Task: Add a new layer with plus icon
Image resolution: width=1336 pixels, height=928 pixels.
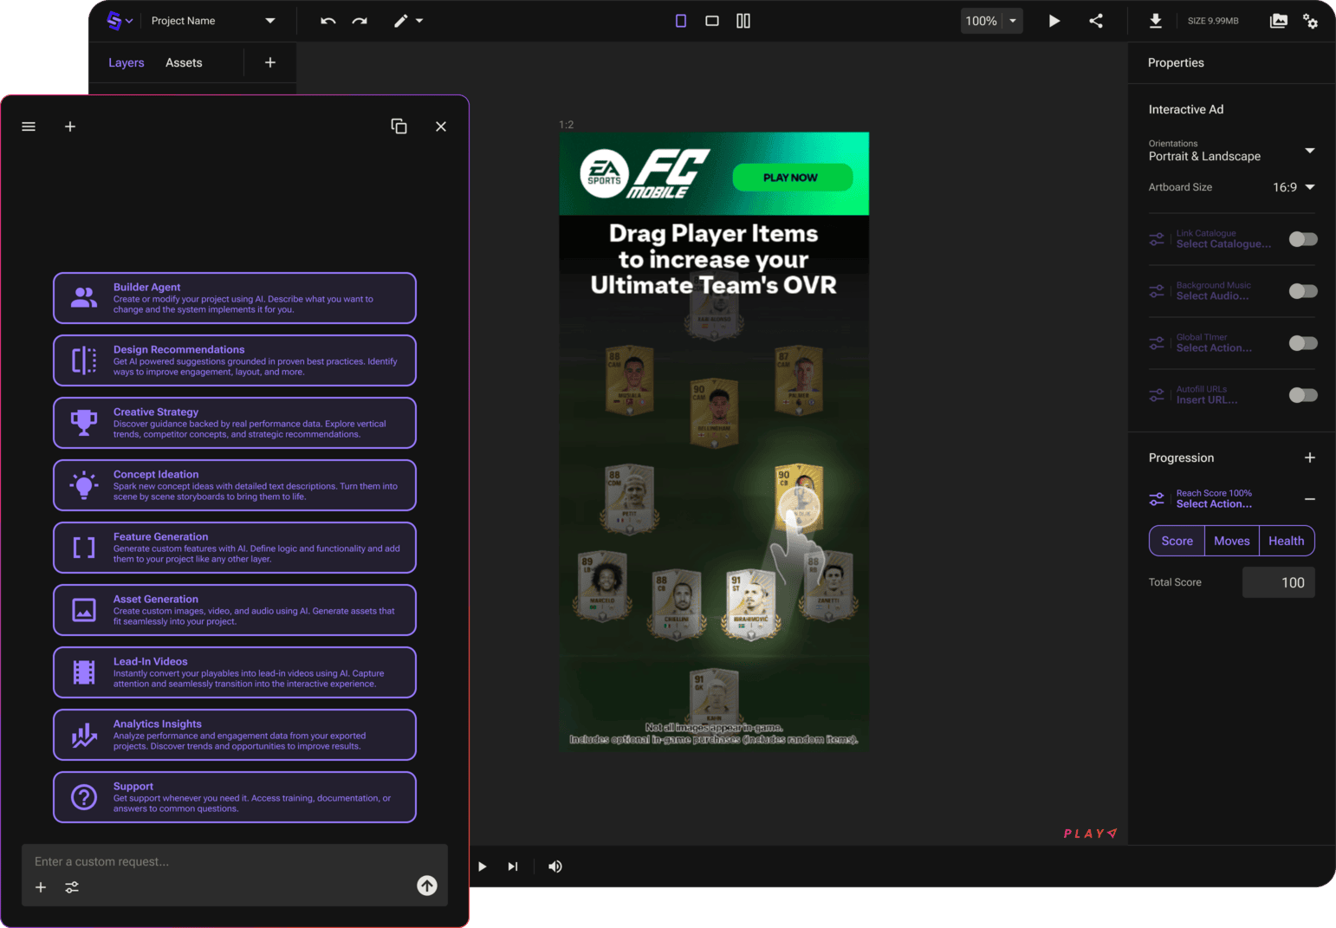Action: click(270, 62)
